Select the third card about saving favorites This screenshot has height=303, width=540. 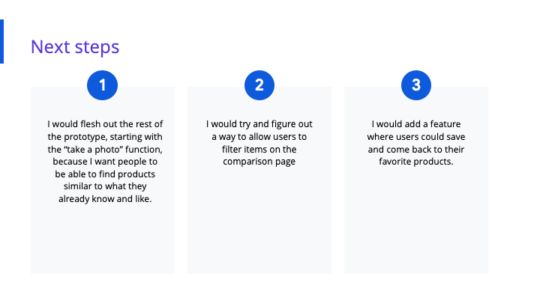click(416, 180)
